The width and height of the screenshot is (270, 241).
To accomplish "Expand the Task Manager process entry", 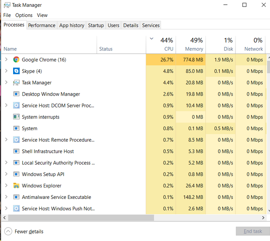I will [6, 83].
